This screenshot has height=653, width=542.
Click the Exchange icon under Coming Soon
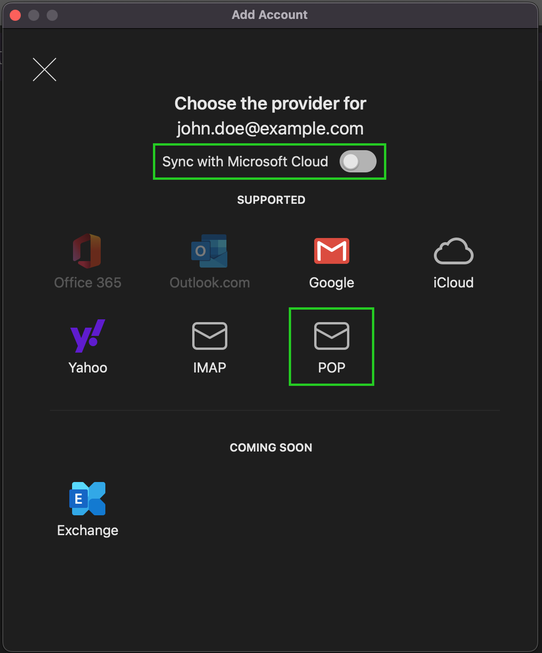(x=87, y=499)
